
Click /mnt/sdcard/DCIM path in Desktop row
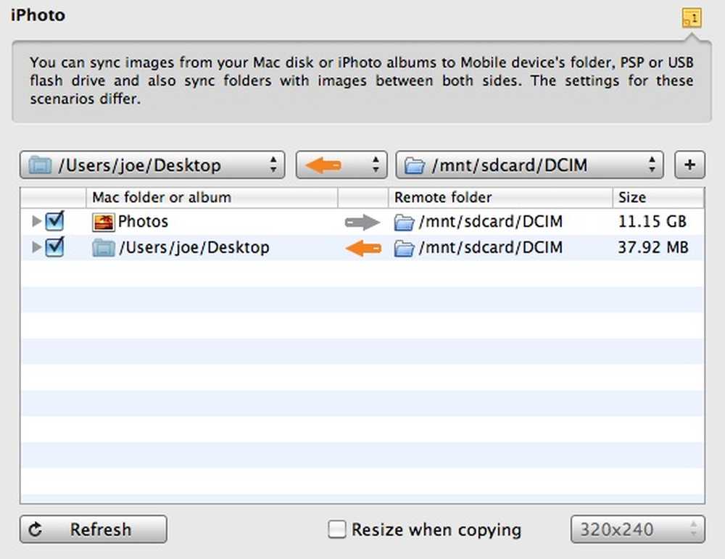(491, 248)
